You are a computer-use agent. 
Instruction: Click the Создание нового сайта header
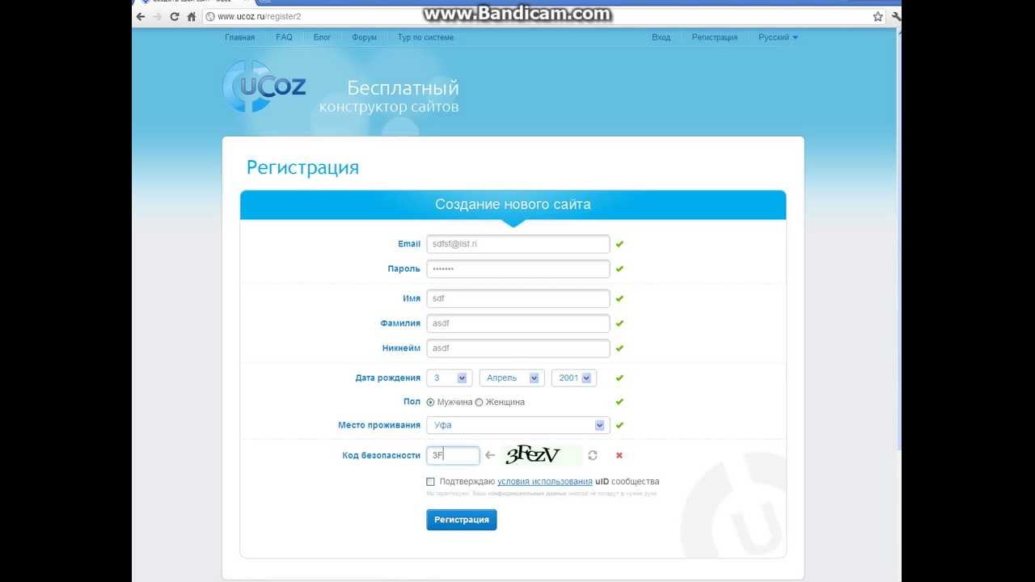tap(513, 205)
